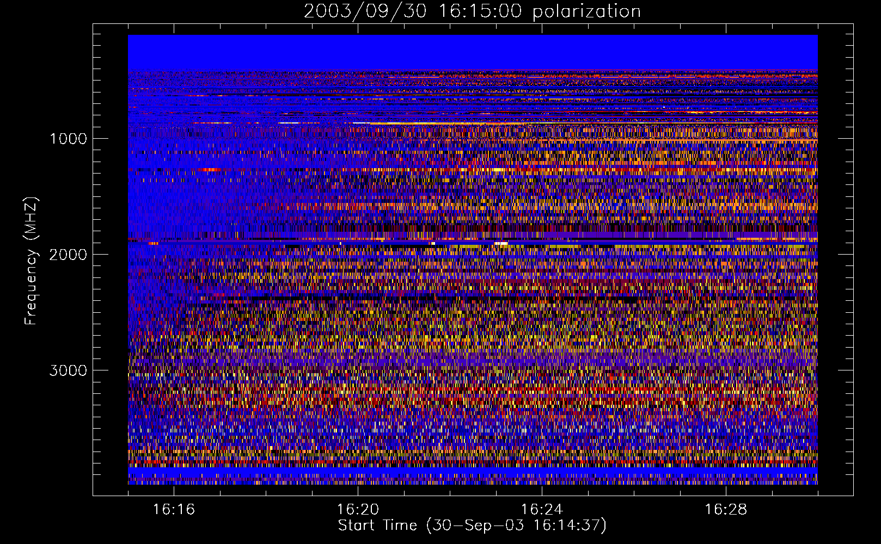Click the 16:16 time tick label
Image resolution: width=881 pixels, height=544 pixels.
coord(174,510)
